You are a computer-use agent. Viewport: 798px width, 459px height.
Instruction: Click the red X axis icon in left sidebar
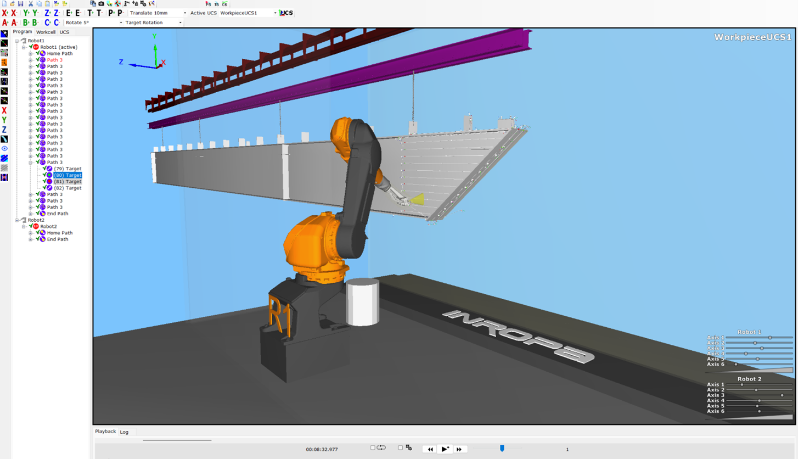pos(4,111)
